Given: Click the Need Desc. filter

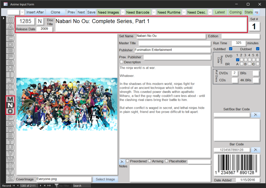Looking at the screenshot, I should [197, 12].
